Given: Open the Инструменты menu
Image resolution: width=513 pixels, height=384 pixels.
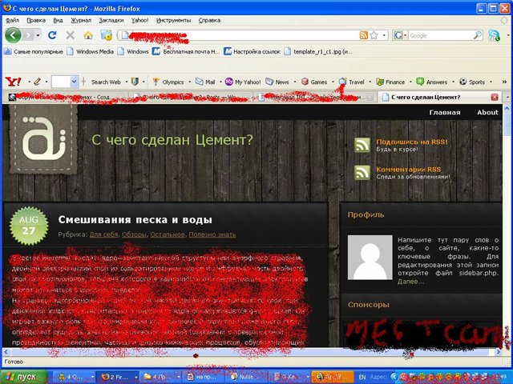Looking at the screenshot, I should pos(173,19).
